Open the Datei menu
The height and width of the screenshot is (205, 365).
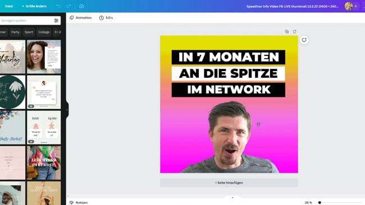(9, 6)
